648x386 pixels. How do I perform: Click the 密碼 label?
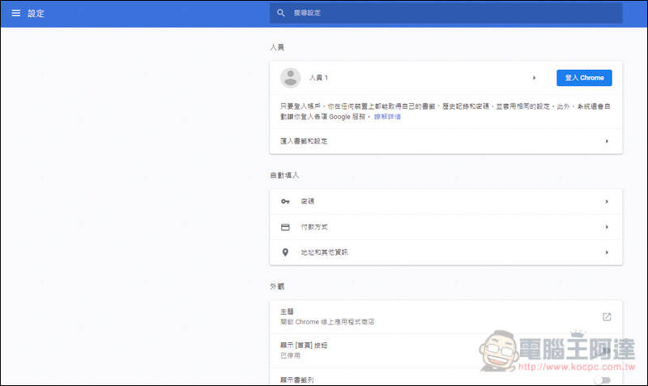(x=308, y=201)
